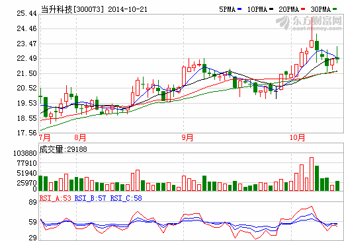
Task: Click the 17.56 price axis label
Action: (26, 133)
